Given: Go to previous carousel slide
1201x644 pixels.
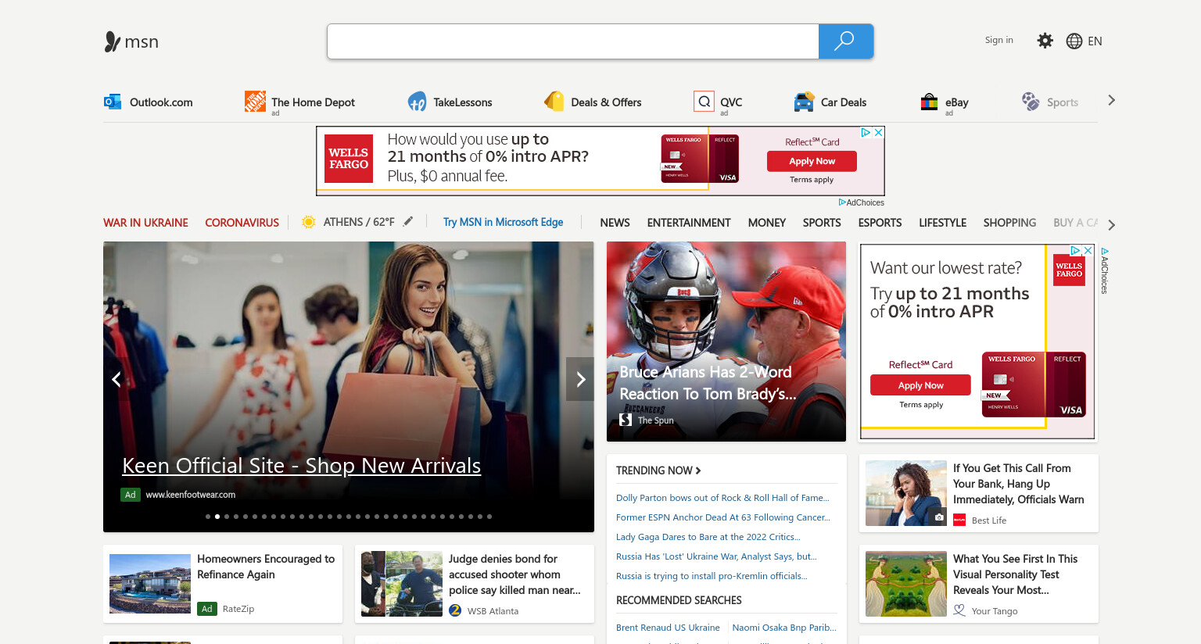Looking at the screenshot, I should click(x=117, y=379).
